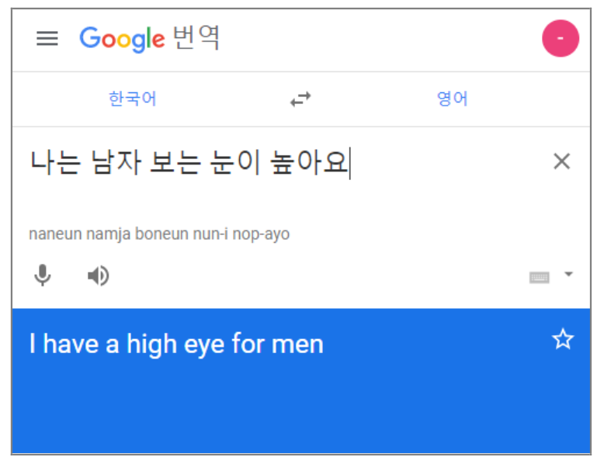This screenshot has height=464, width=604.
Task: Click the romanization "naneun namja boneun" line
Action: (x=159, y=234)
